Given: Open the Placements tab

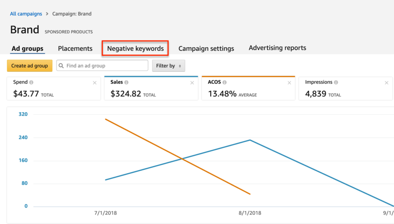Looking at the screenshot, I should tap(75, 48).
